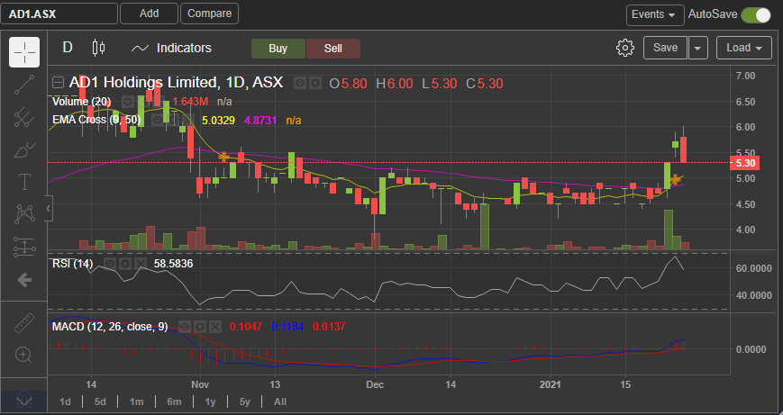Toggle visibility eye for MACD indicator
The height and width of the screenshot is (415, 783).
point(186,327)
